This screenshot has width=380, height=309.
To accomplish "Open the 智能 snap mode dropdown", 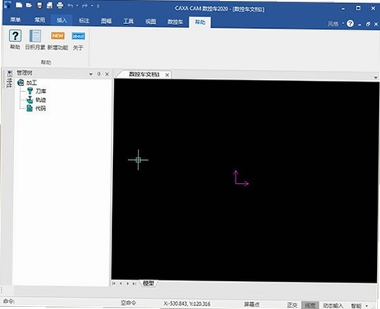I will pyautogui.click(x=367, y=306).
